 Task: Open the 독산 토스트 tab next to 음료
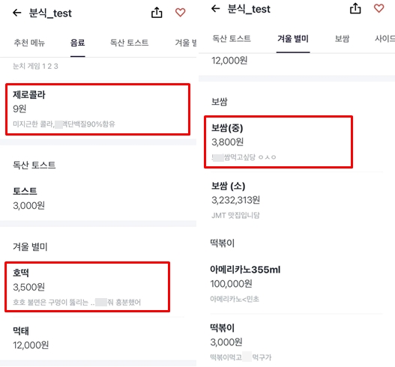pyautogui.click(x=129, y=43)
